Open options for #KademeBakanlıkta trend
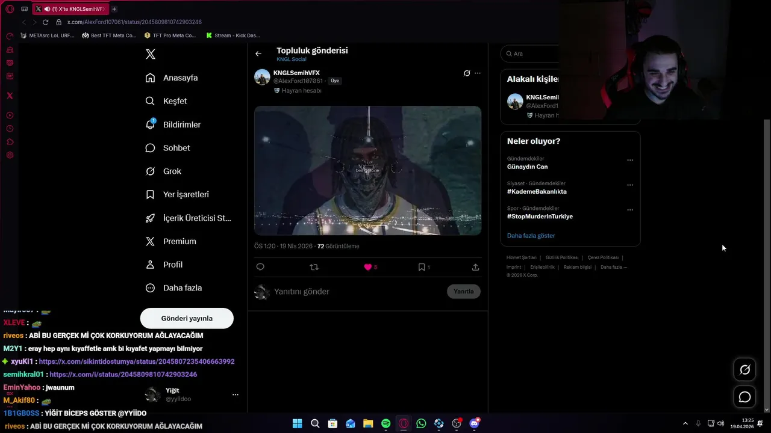 point(630,185)
